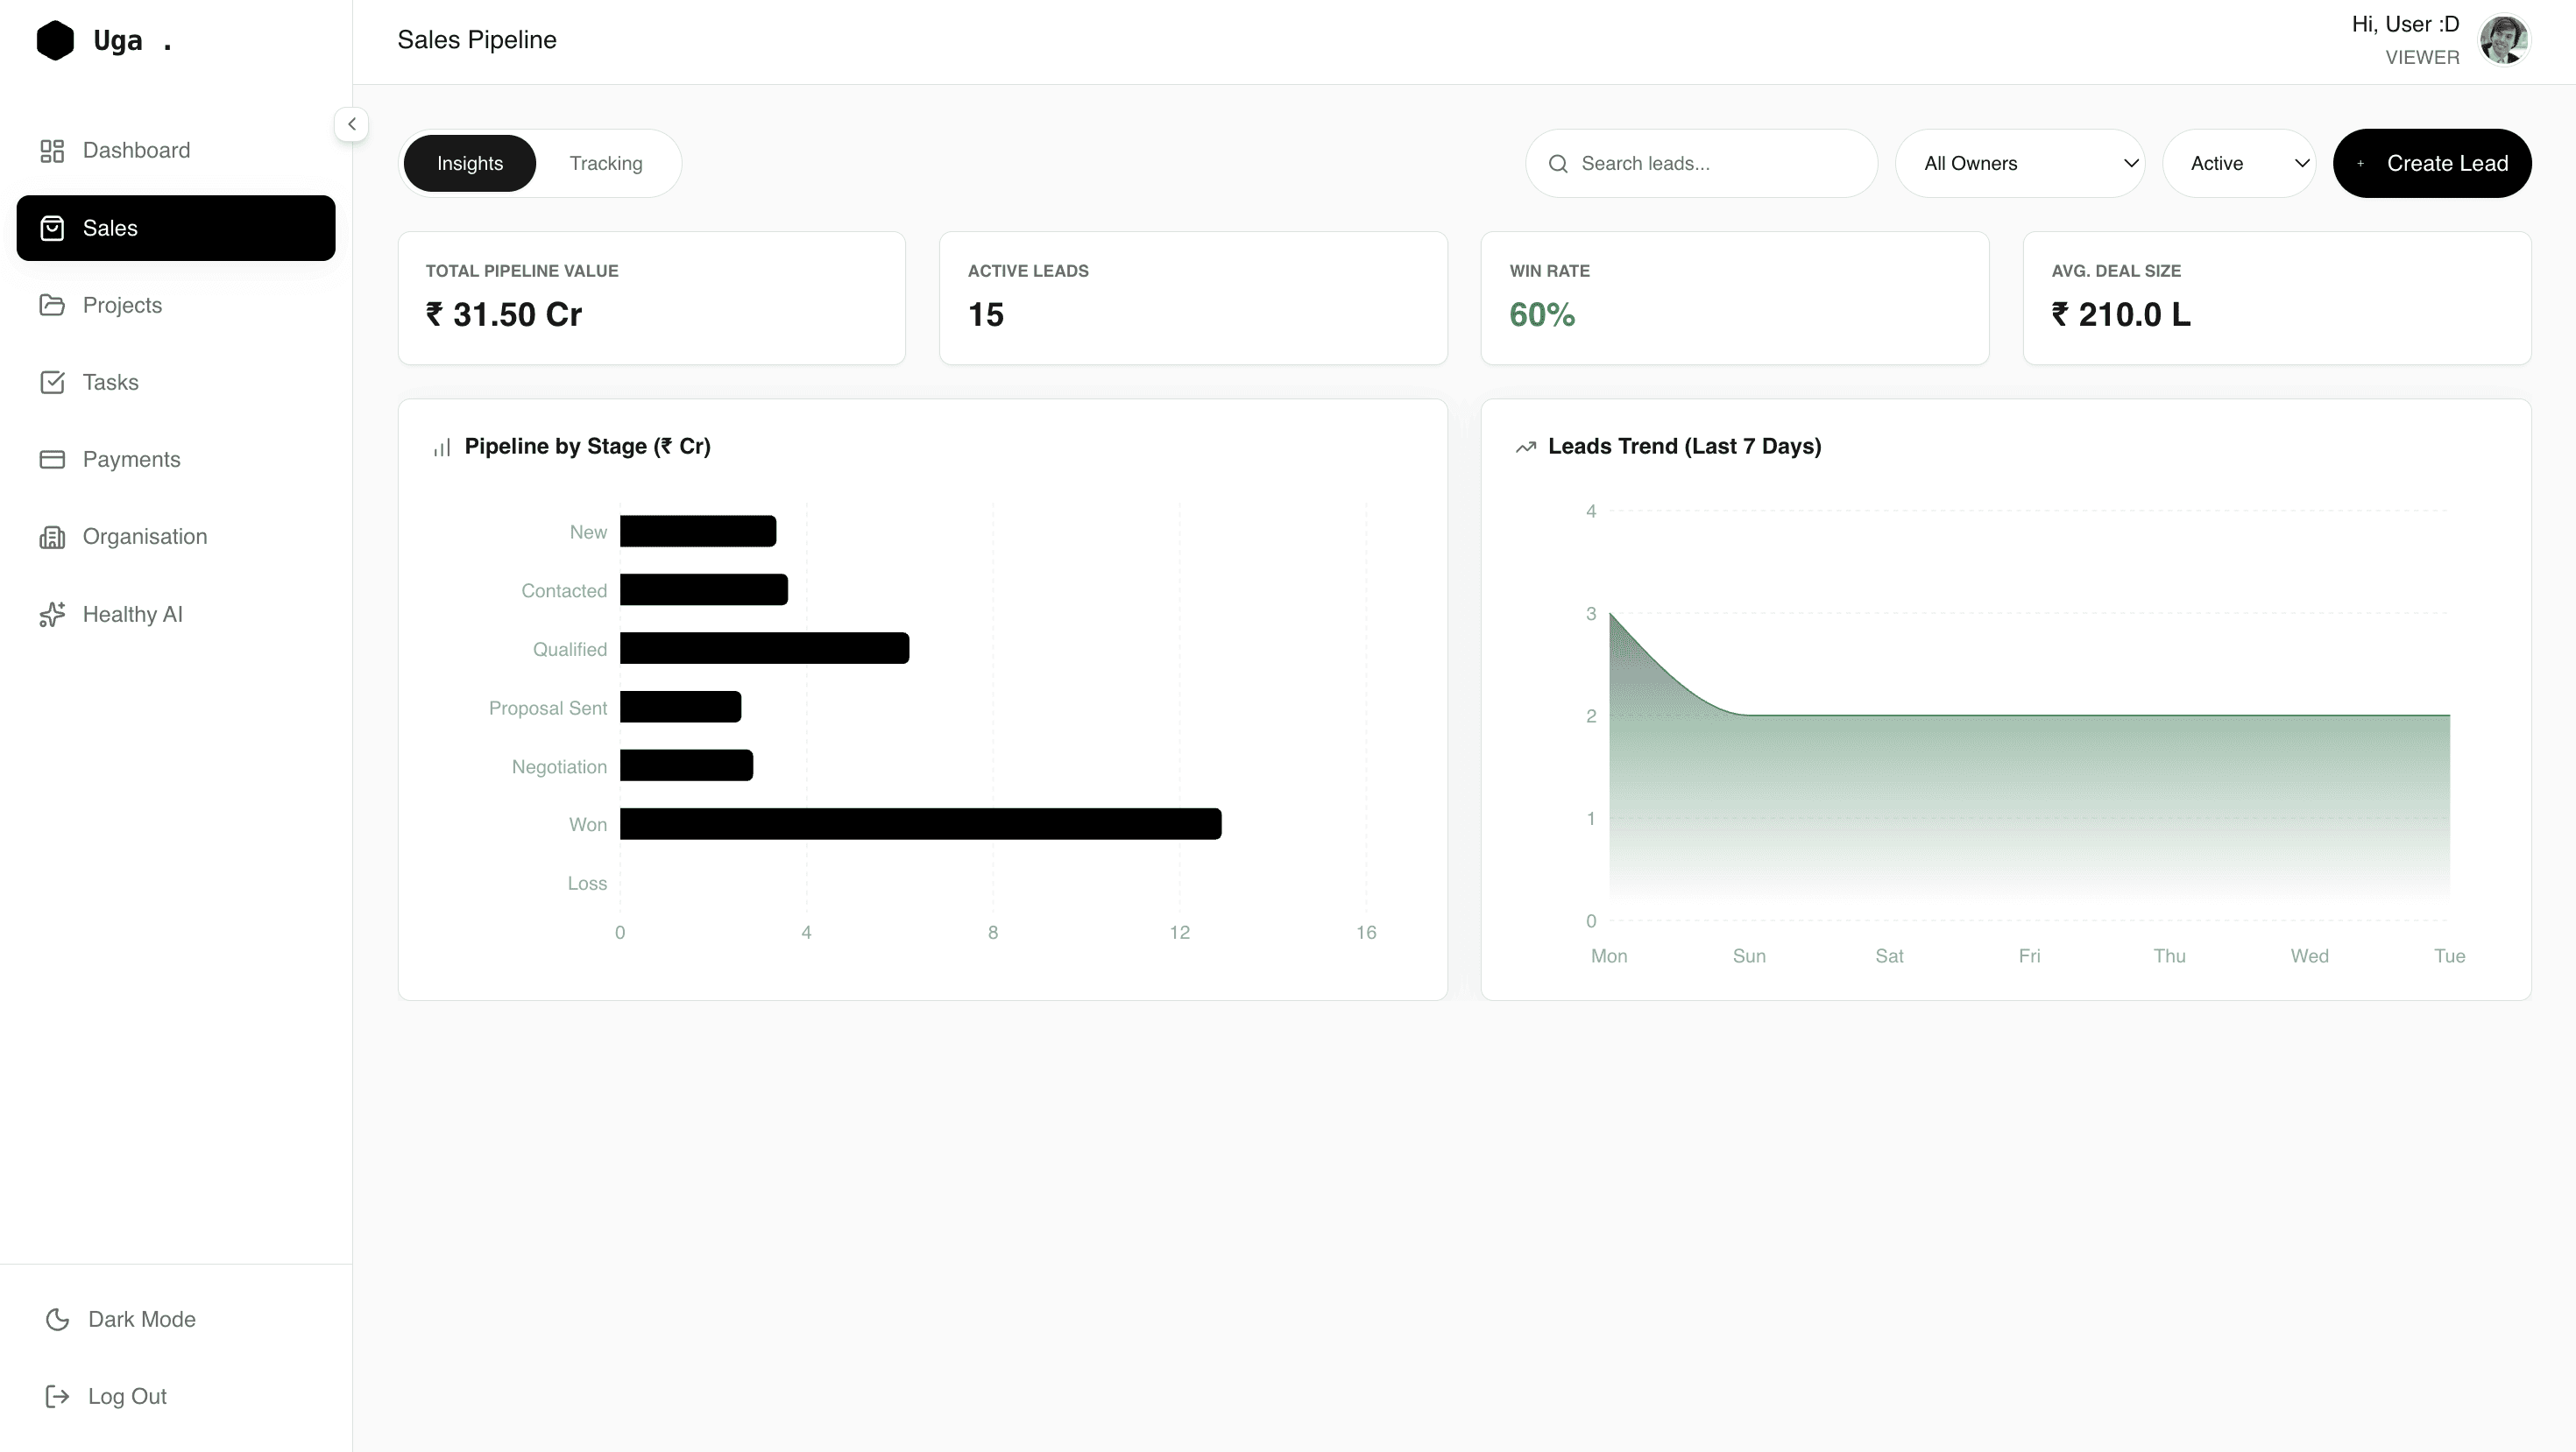Toggle Dark Mode on
The image size is (2576, 1452).
[x=120, y=1319]
